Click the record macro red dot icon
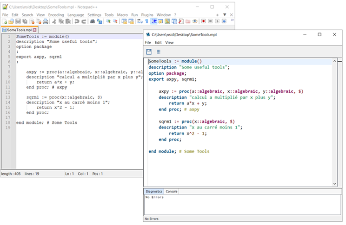Screen dimensions: 346x225 (204, 21)
